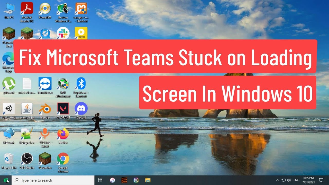The width and height of the screenshot is (329, 185).
Task: Select the PowerISO desktop shortcut
Action: pyautogui.click(x=45, y=10)
